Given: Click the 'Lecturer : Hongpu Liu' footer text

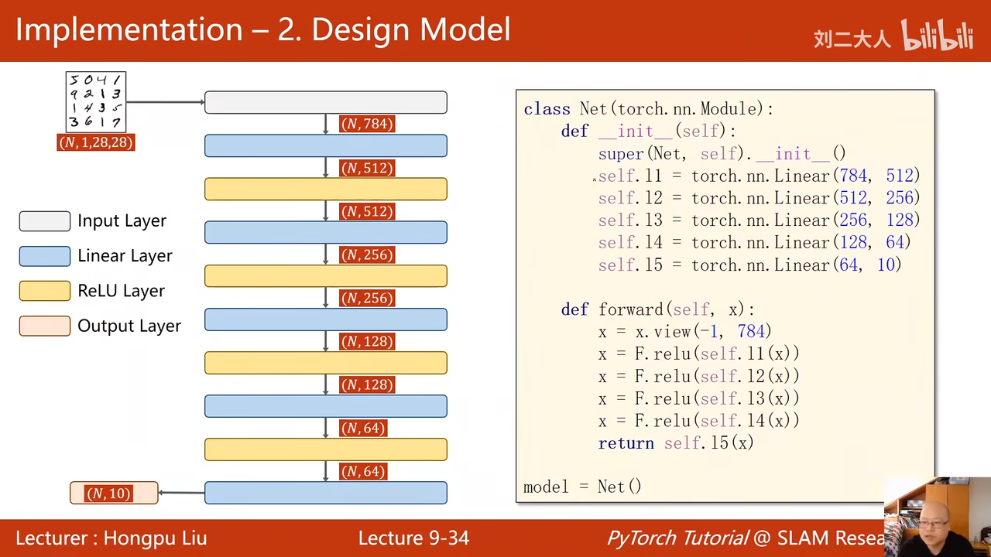Looking at the screenshot, I should 111,538.
